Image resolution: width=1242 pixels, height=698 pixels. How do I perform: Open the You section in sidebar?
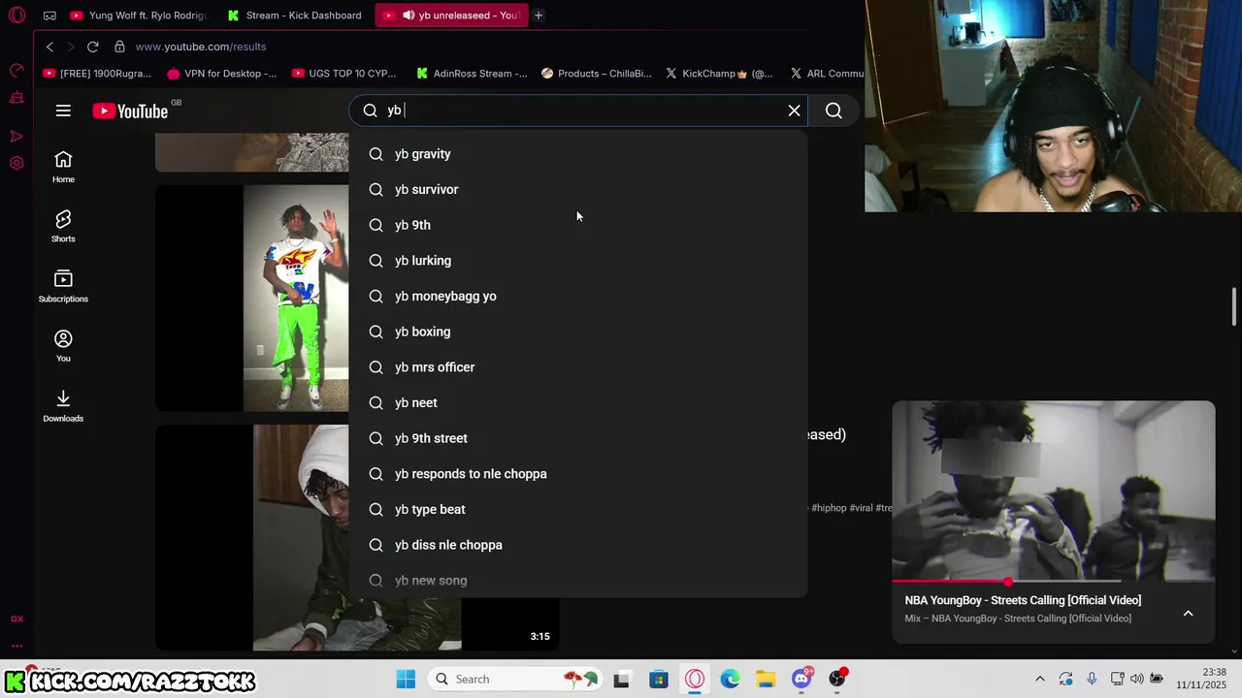click(x=63, y=346)
